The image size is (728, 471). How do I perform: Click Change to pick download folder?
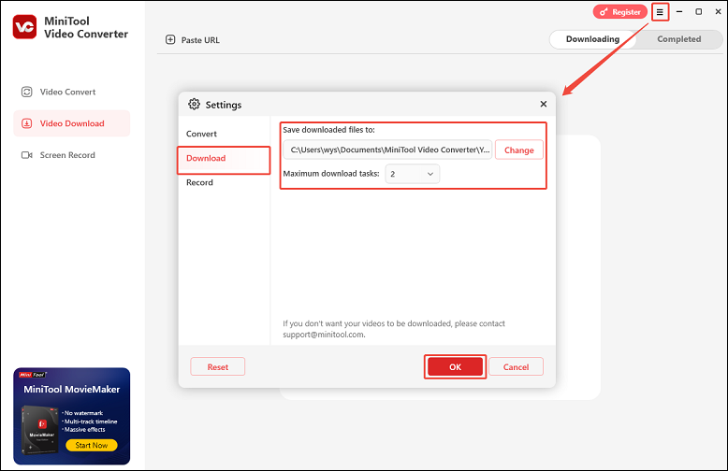click(x=519, y=150)
